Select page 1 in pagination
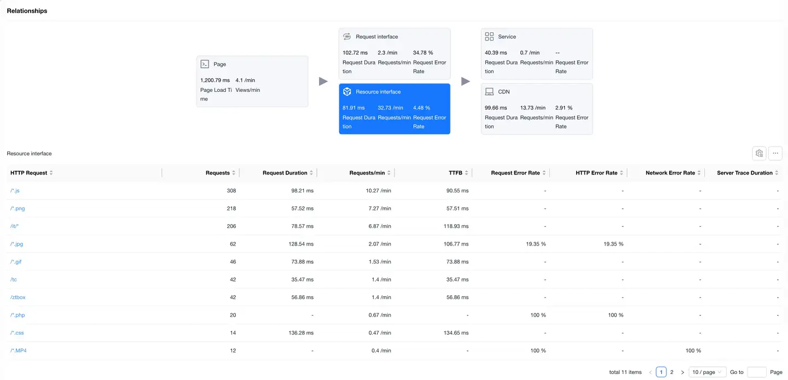Screen dimensions: 788x380 (661, 372)
